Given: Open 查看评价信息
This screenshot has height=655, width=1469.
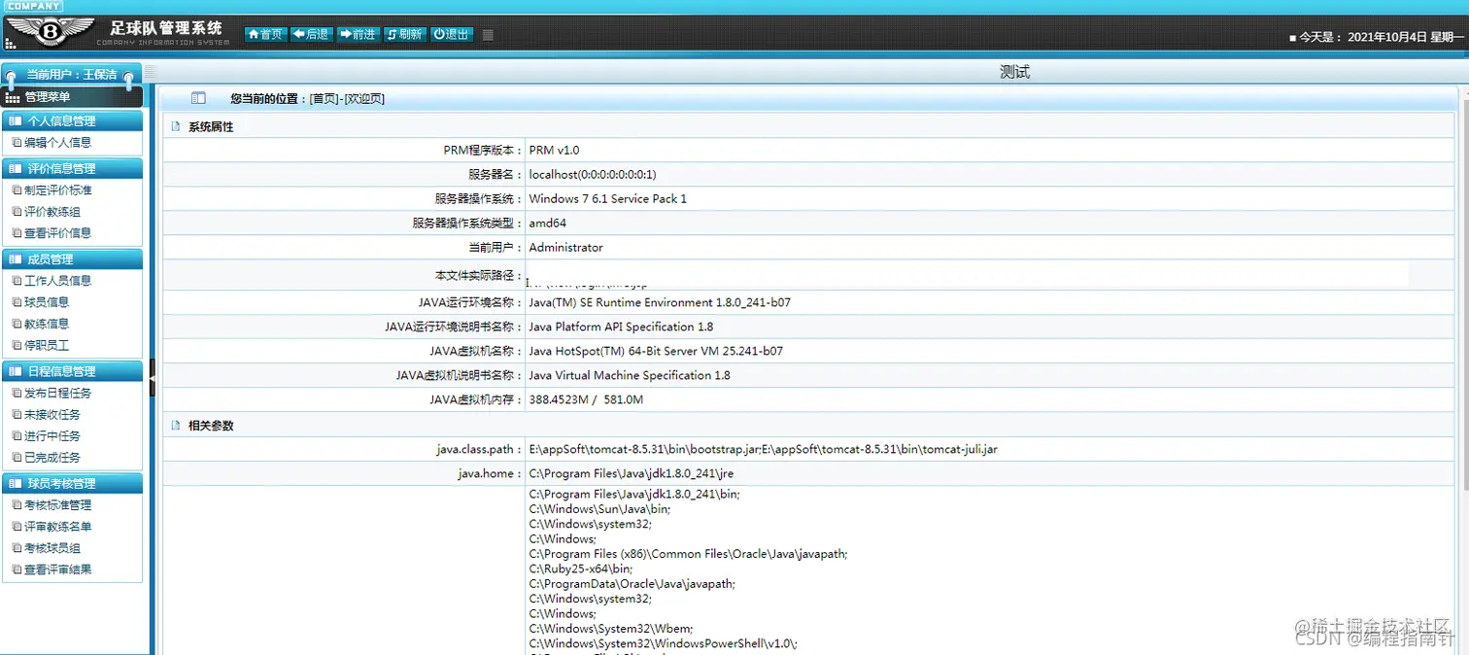Looking at the screenshot, I should [x=57, y=233].
